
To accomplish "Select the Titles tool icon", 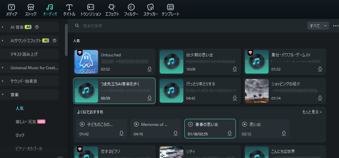I will [69, 7].
